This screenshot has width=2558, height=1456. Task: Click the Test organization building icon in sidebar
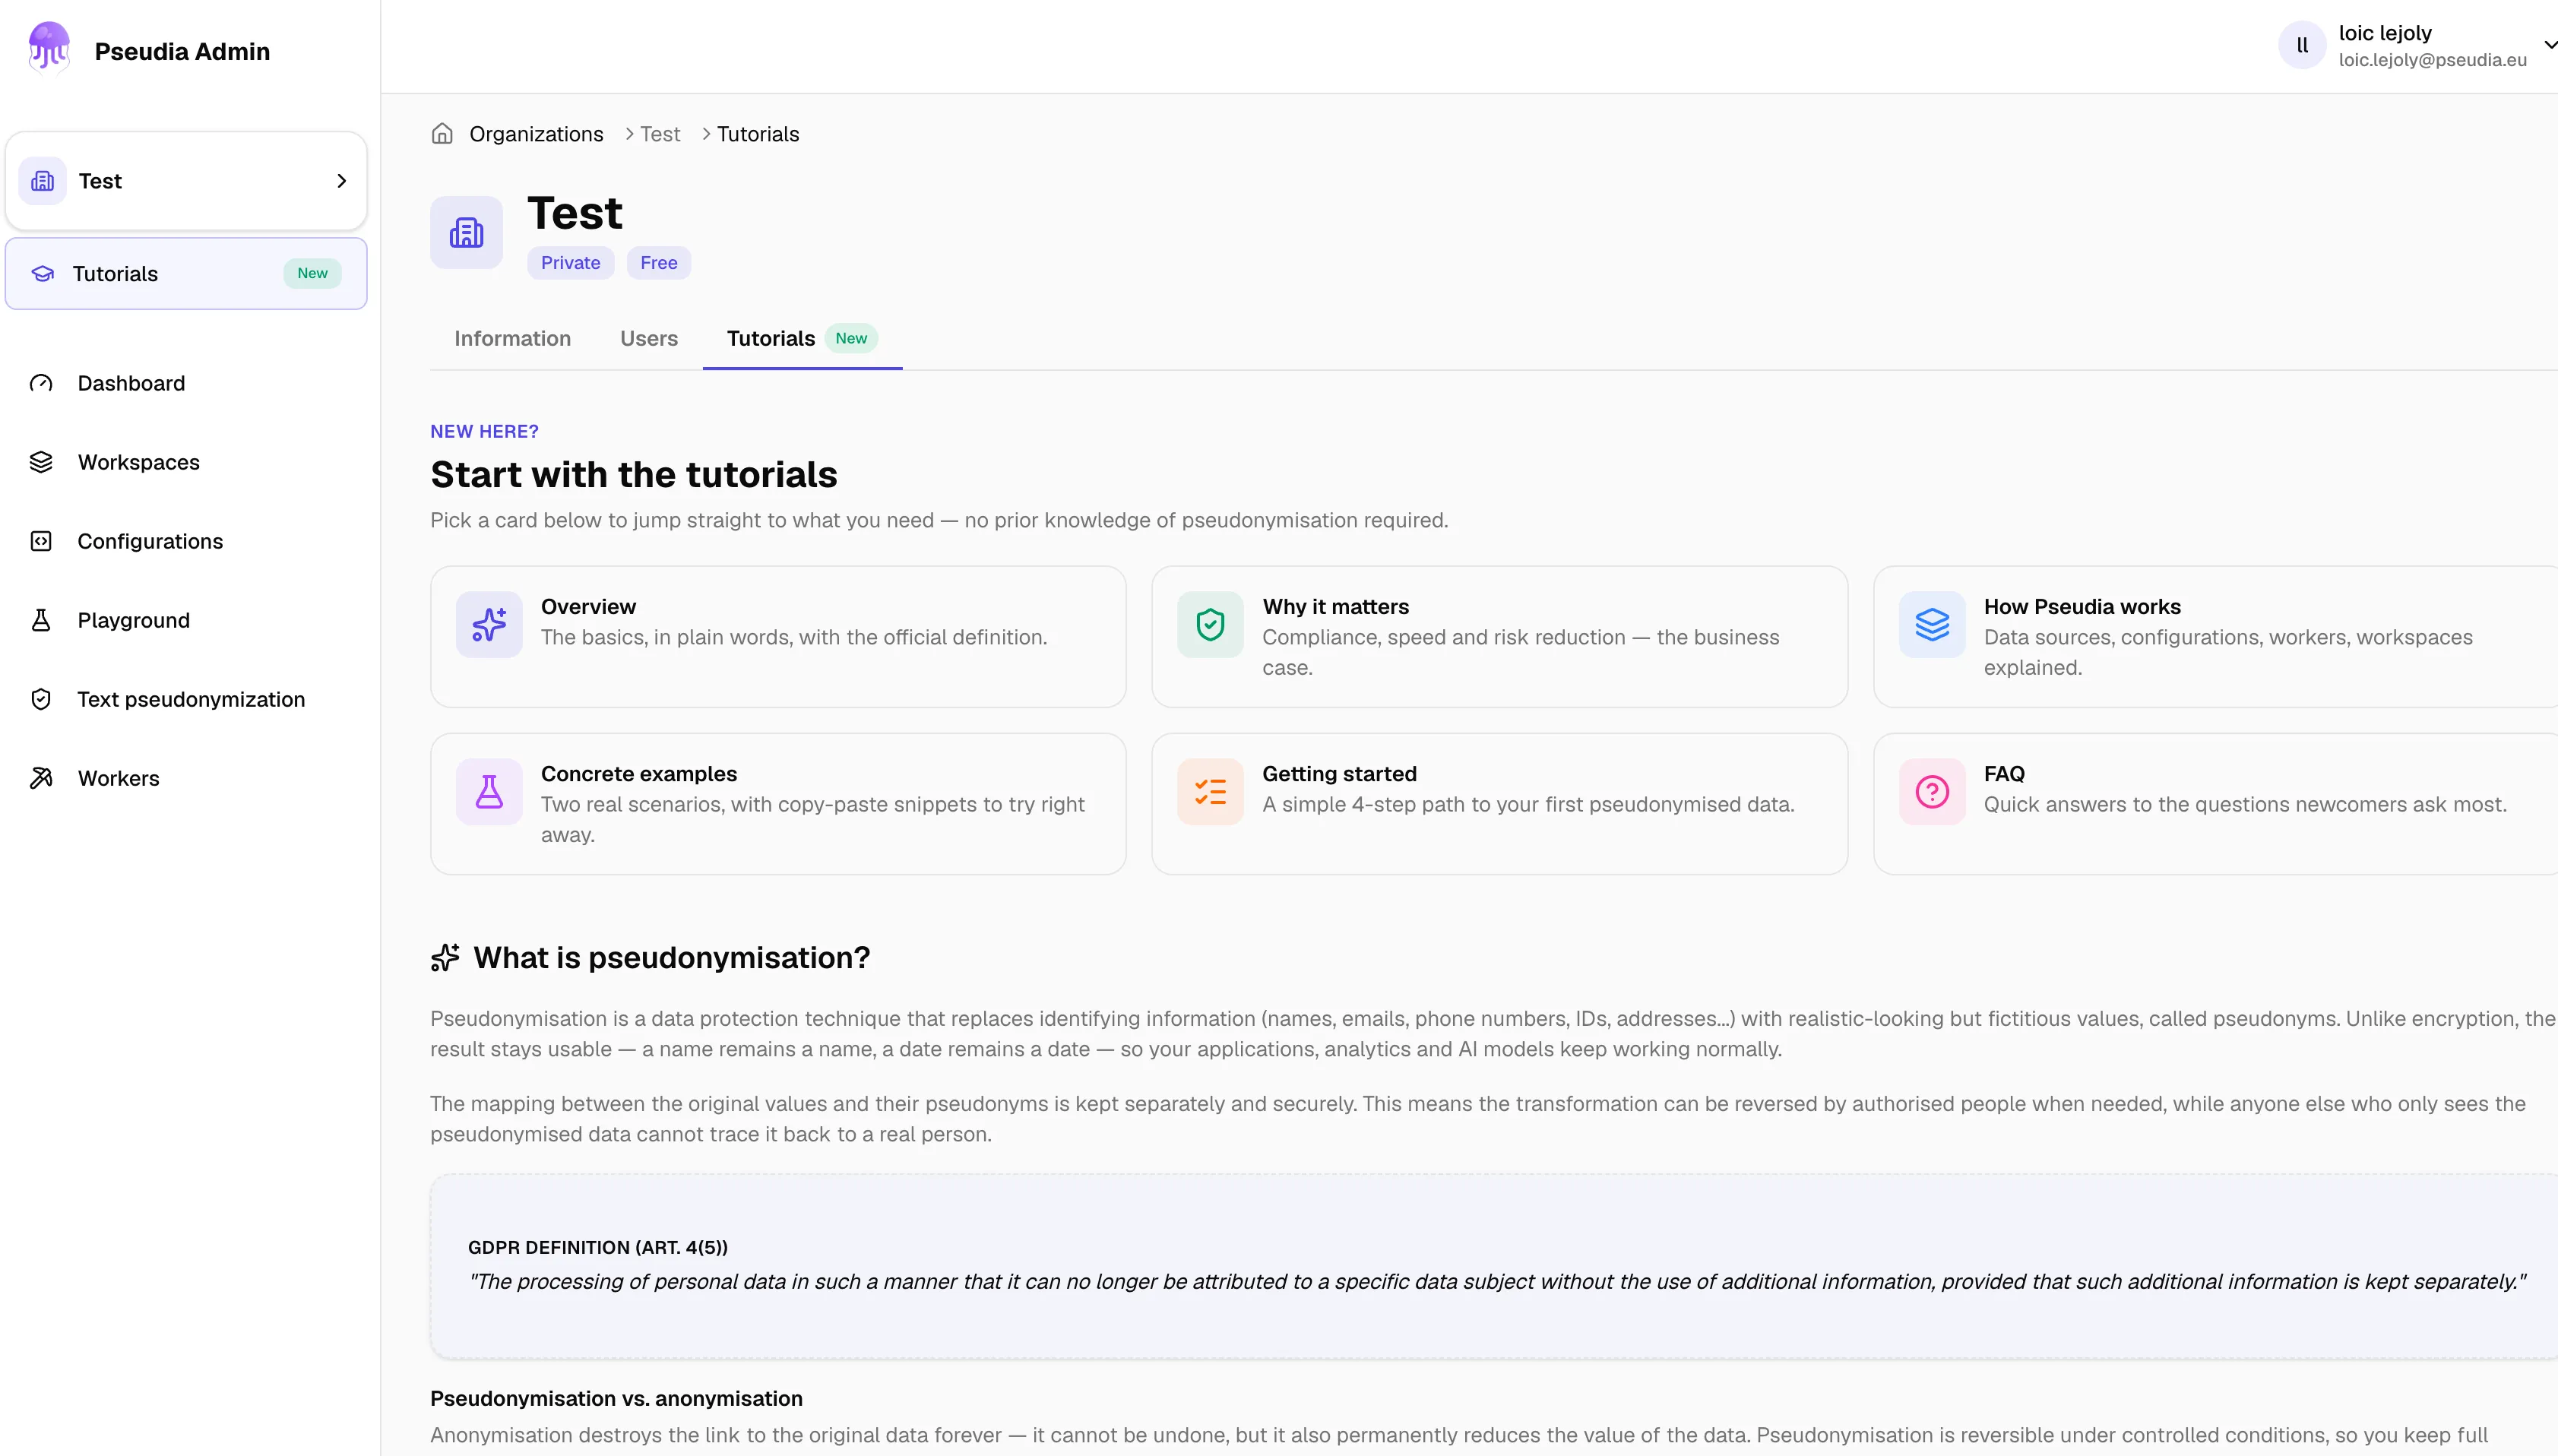pos(43,181)
